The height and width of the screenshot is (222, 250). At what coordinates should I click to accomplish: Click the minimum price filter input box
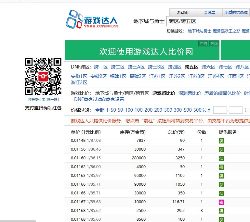point(220,110)
